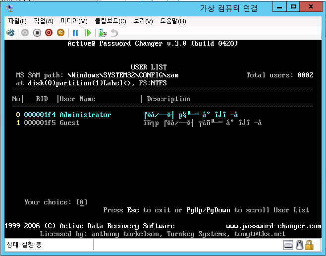Open the 도움말(H) menu
Viewport: 326px width, 256px height.
click(x=173, y=21)
